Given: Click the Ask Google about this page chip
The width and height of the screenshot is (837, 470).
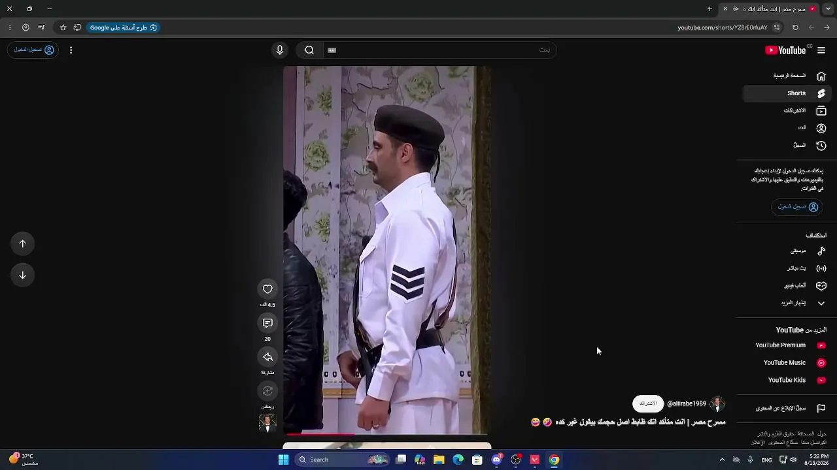Looking at the screenshot, I should [124, 27].
